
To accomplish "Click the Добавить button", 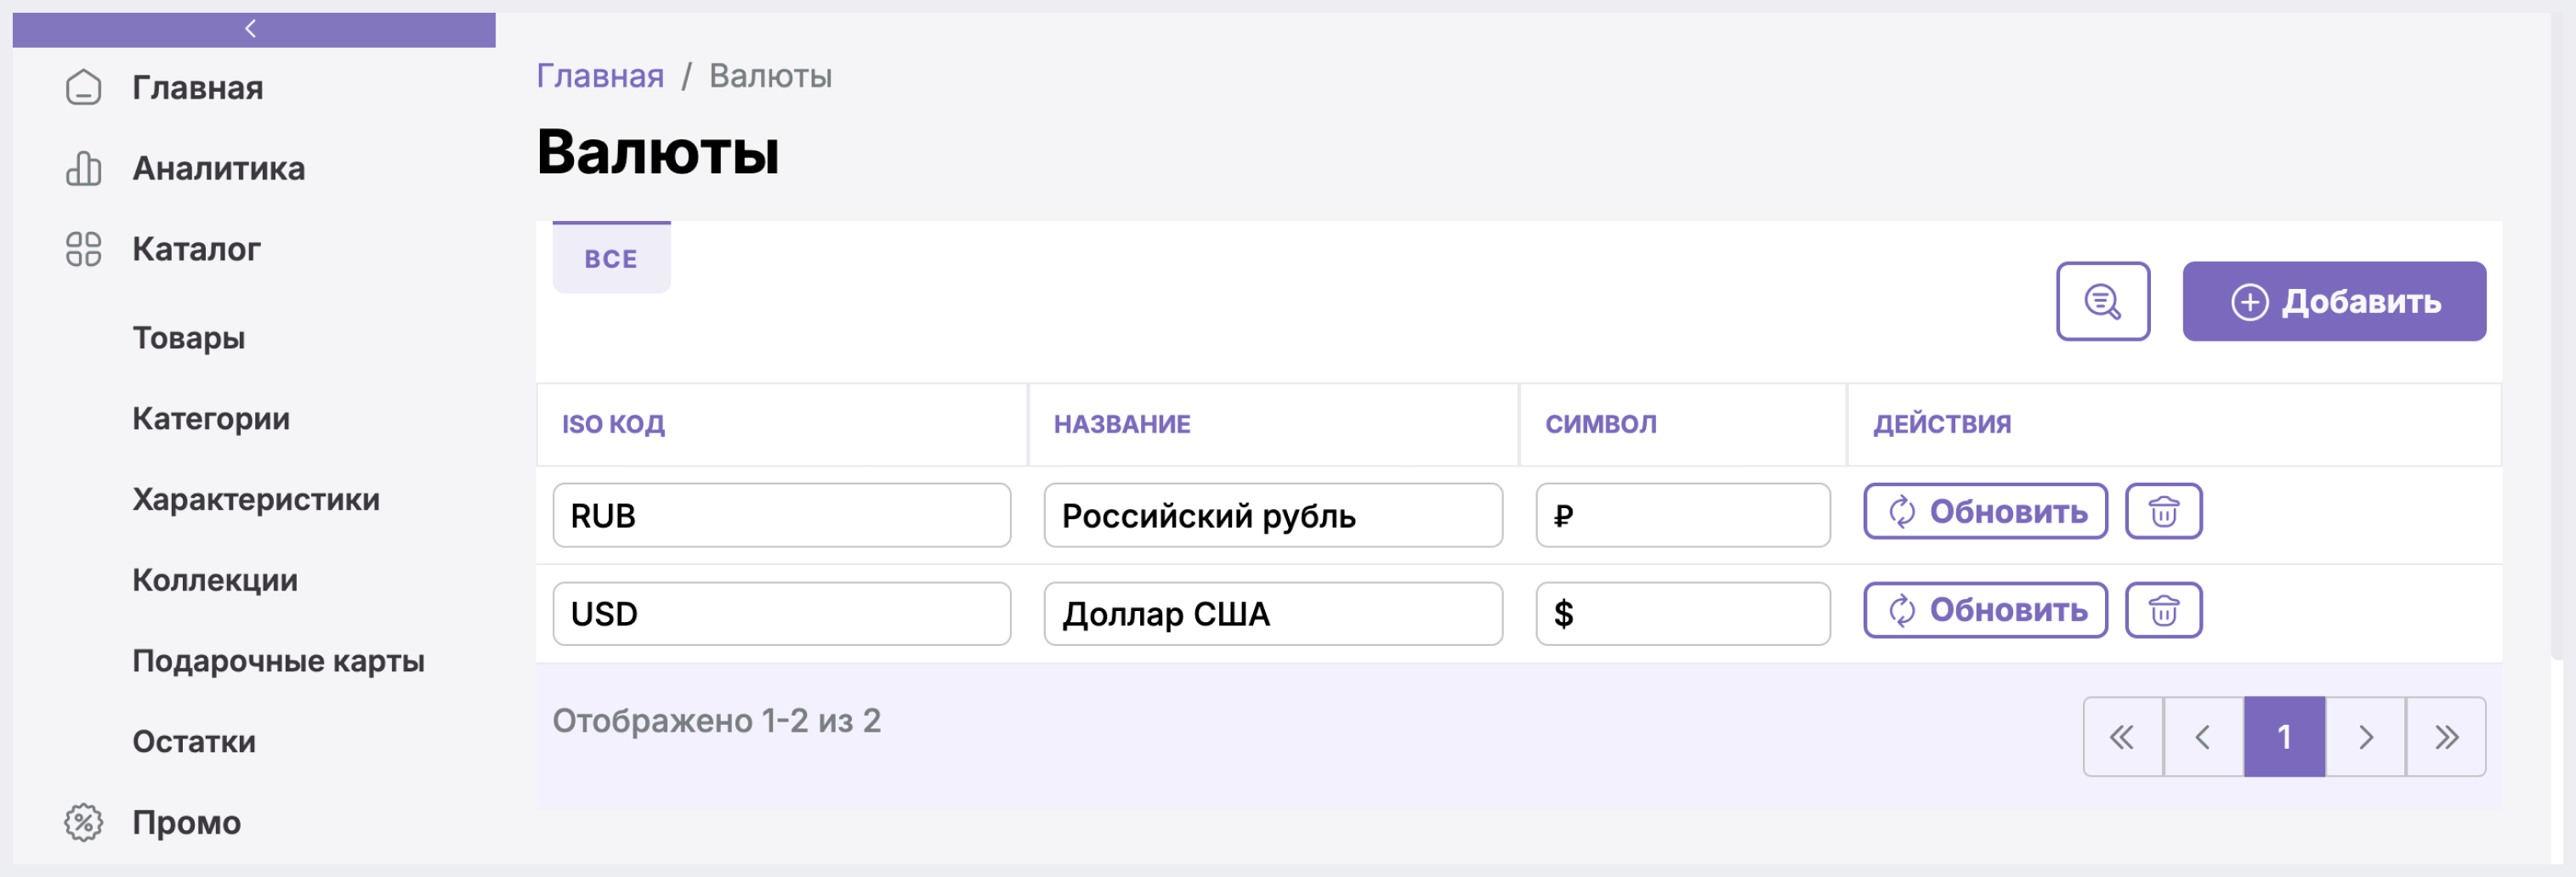I will point(2333,301).
